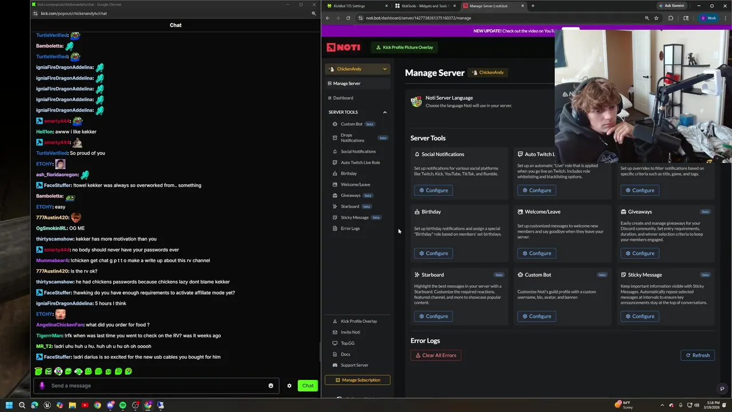The height and width of the screenshot is (412, 732).
Task: Click the browser zoom magnifier icon
Action: 647,18
